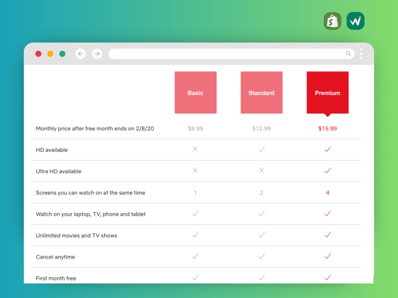
Task: Click Standard checkmark for Cancel anytime
Action: 262,256
